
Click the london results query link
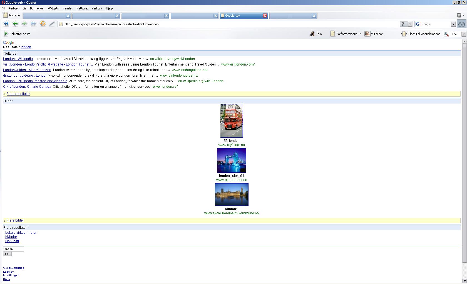(x=26, y=47)
